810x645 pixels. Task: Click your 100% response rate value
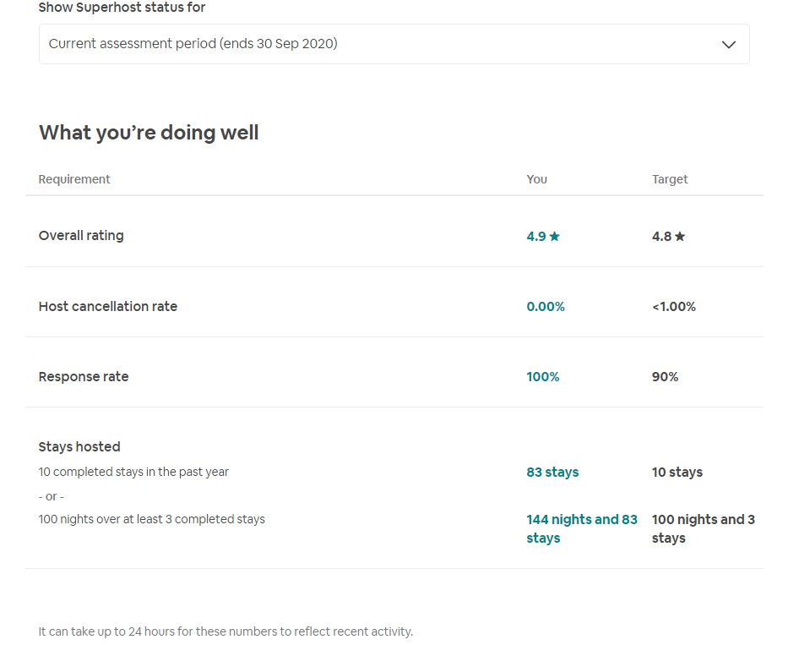[543, 377]
